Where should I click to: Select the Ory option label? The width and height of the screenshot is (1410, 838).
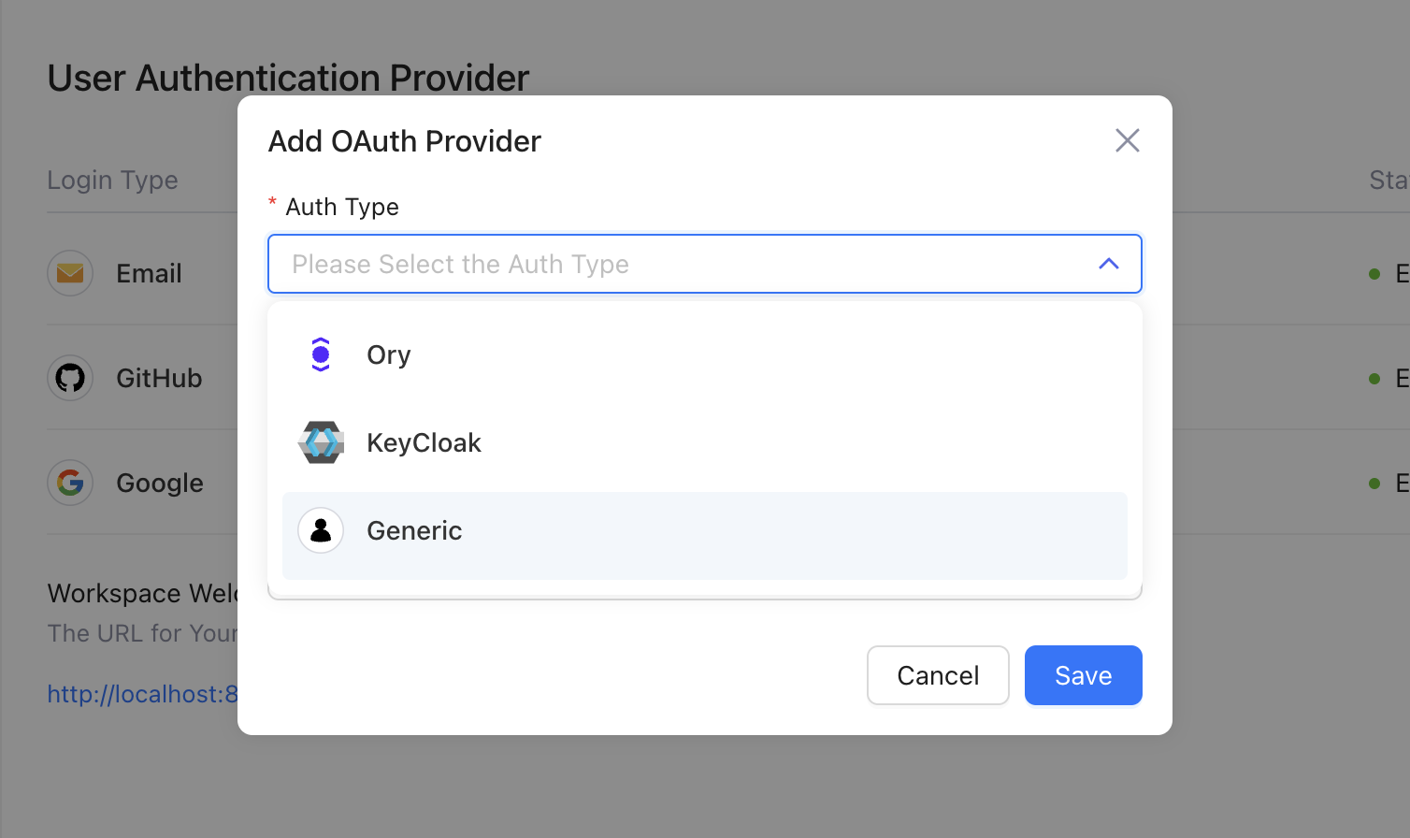(389, 355)
